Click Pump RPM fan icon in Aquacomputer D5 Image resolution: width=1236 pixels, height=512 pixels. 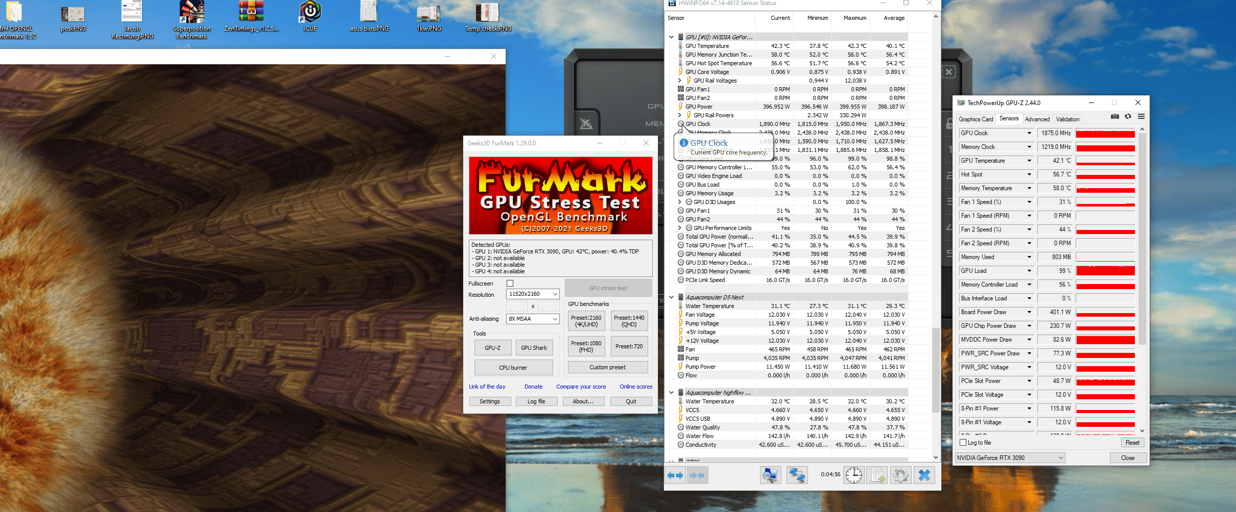point(681,358)
